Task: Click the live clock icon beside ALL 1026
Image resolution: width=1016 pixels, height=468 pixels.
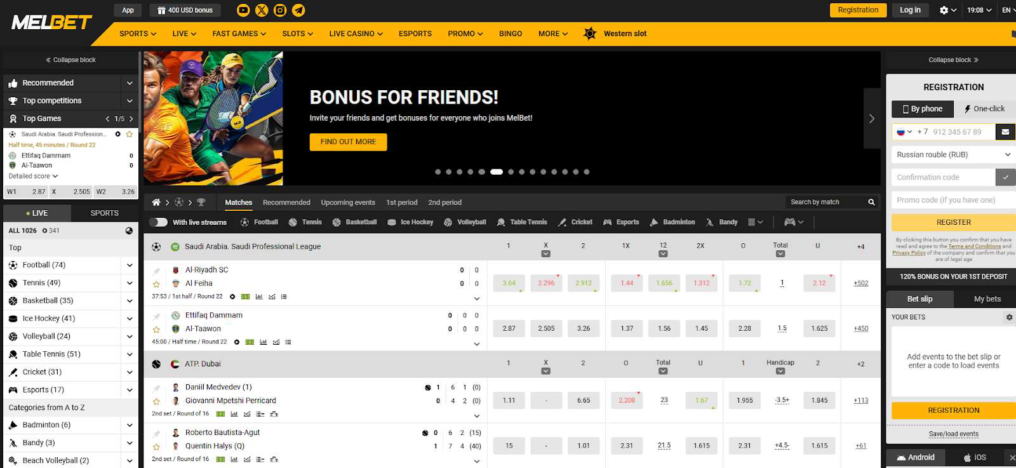Action: pos(129,231)
